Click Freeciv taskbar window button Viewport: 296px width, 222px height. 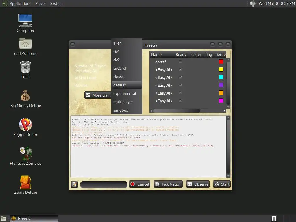(x=34, y=219)
